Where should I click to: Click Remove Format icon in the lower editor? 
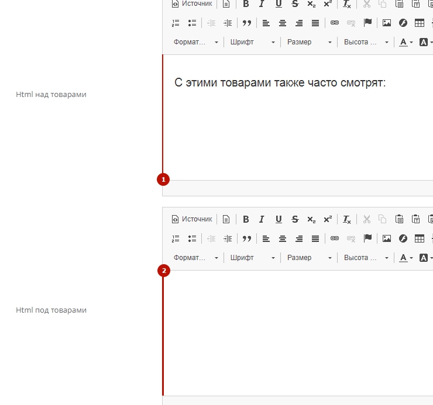coord(347,219)
